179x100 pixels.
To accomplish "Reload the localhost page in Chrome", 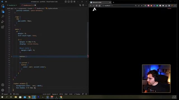I will click(96, 6).
